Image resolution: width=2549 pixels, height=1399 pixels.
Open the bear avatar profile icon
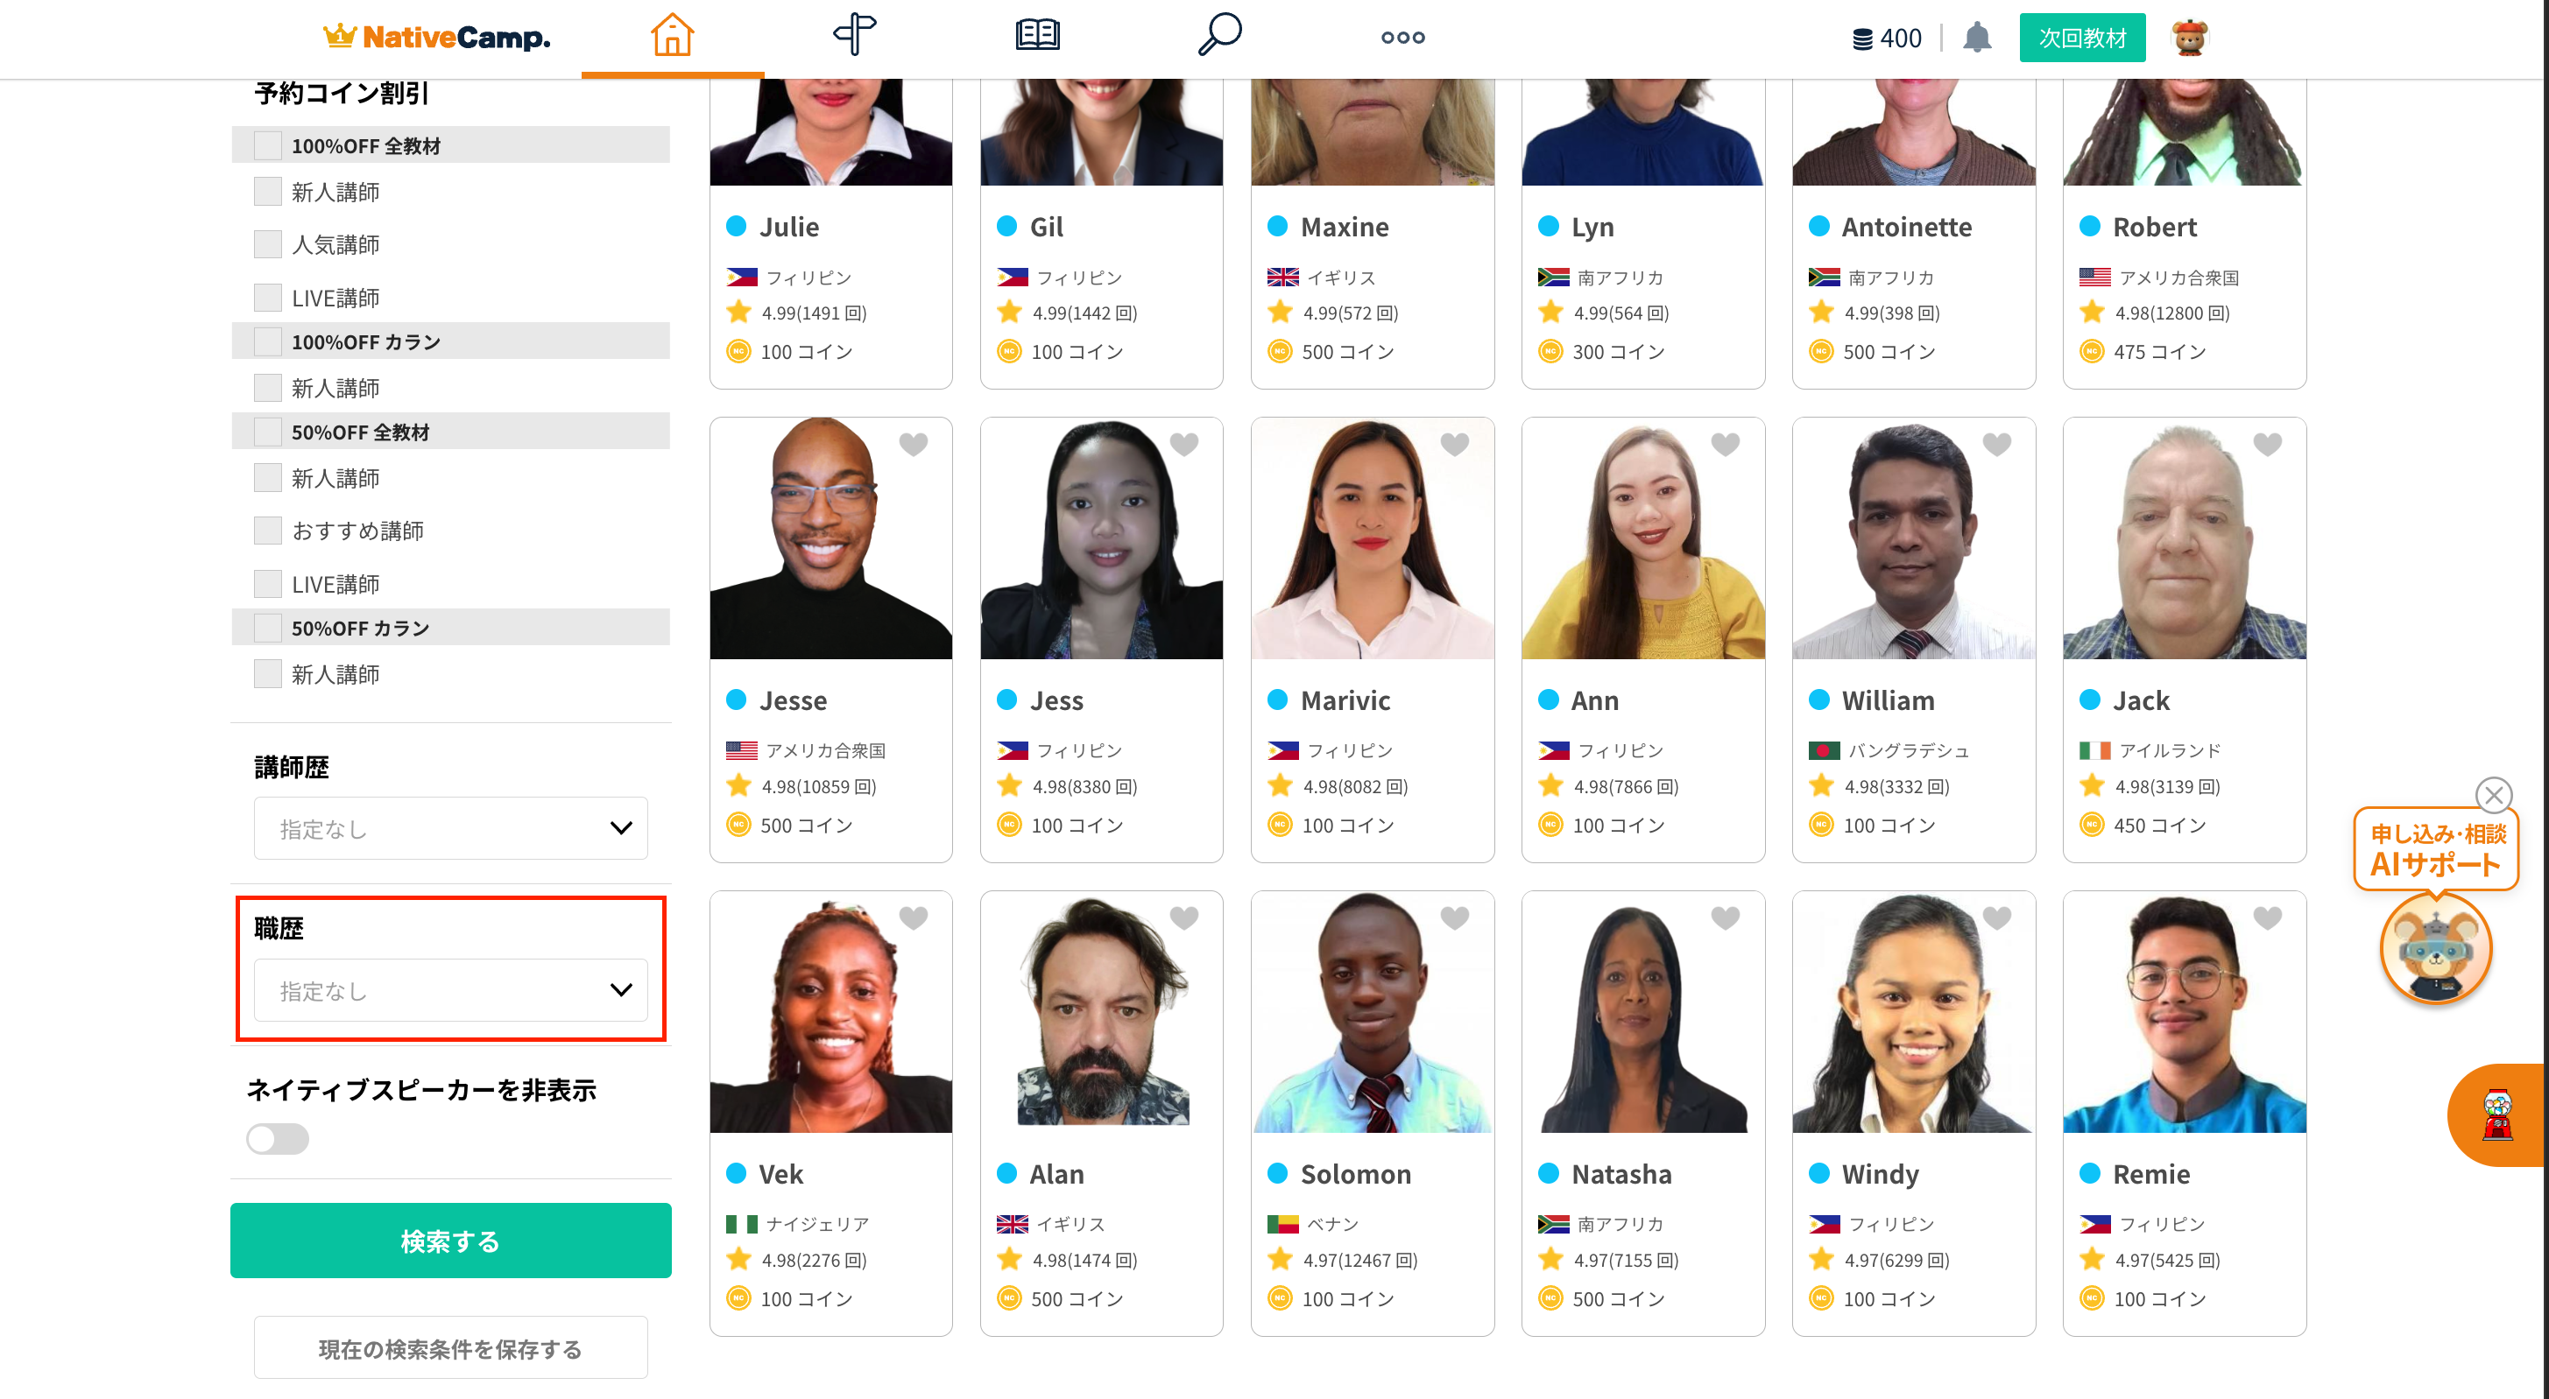2189,38
